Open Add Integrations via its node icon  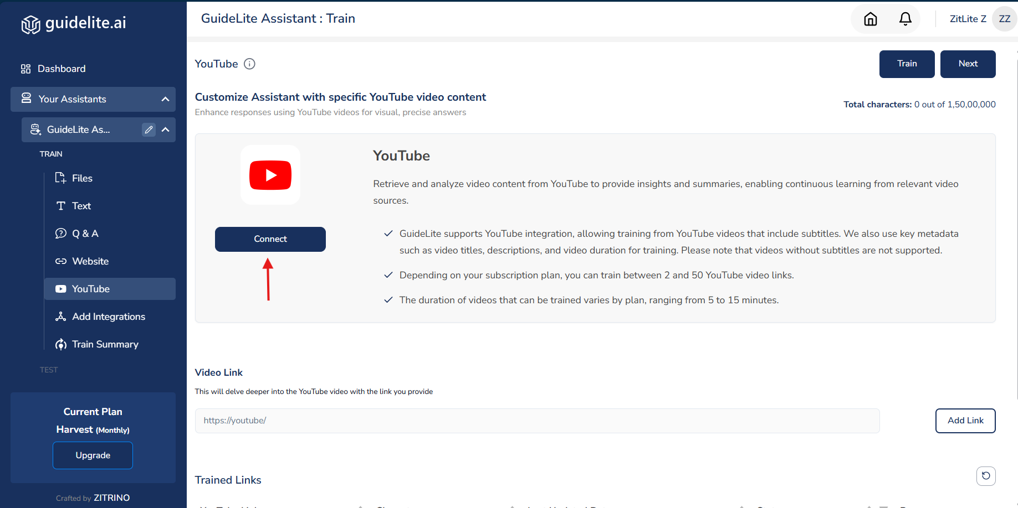pos(61,317)
